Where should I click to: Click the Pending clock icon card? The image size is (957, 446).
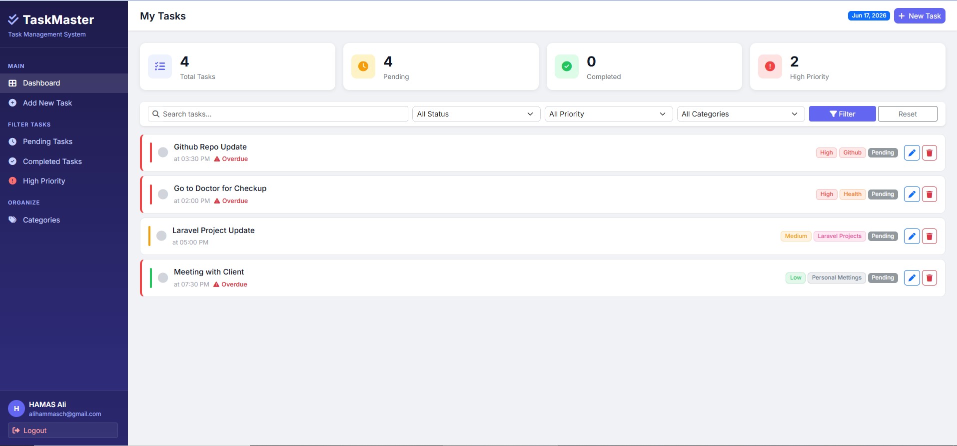tap(363, 66)
